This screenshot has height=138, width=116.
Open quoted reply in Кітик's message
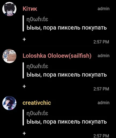[65, 23]
